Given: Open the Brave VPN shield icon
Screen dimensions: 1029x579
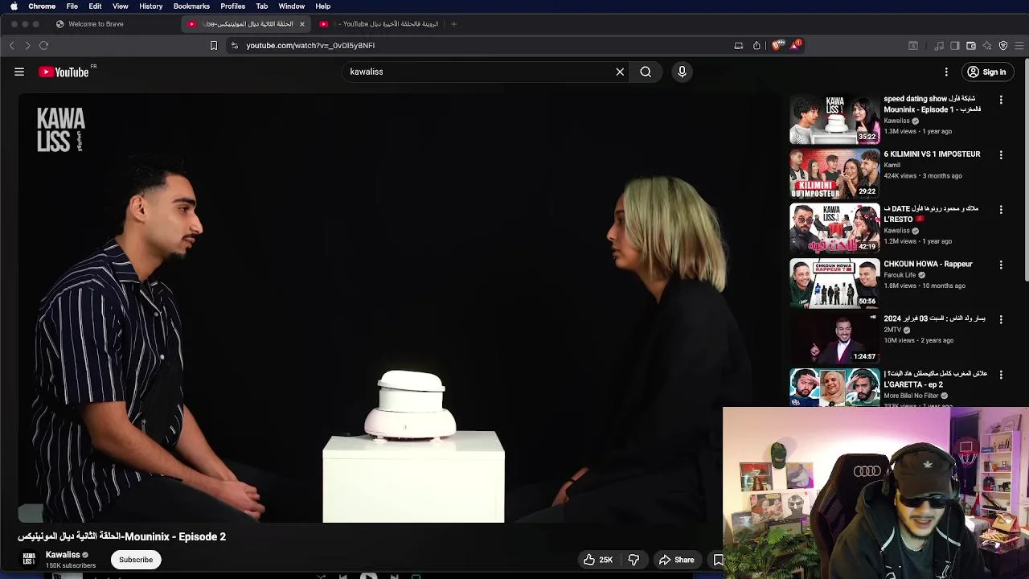Looking at the screenshot, I should point(1003,46).
